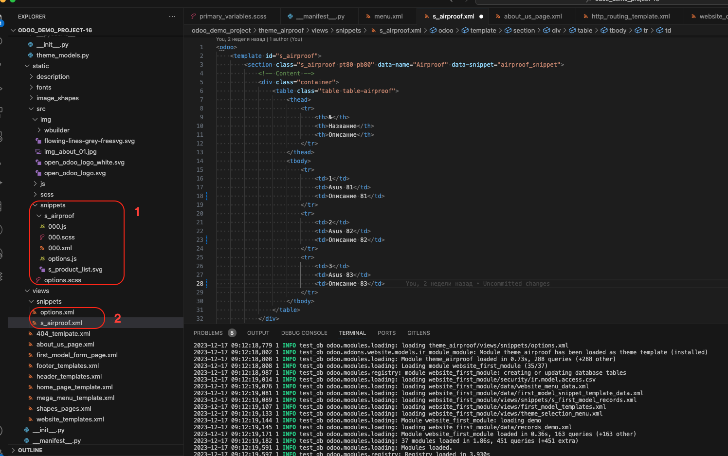Open website_templates.xml file
Viewport: 728px width, 456px height.
(x=70, y=420)
